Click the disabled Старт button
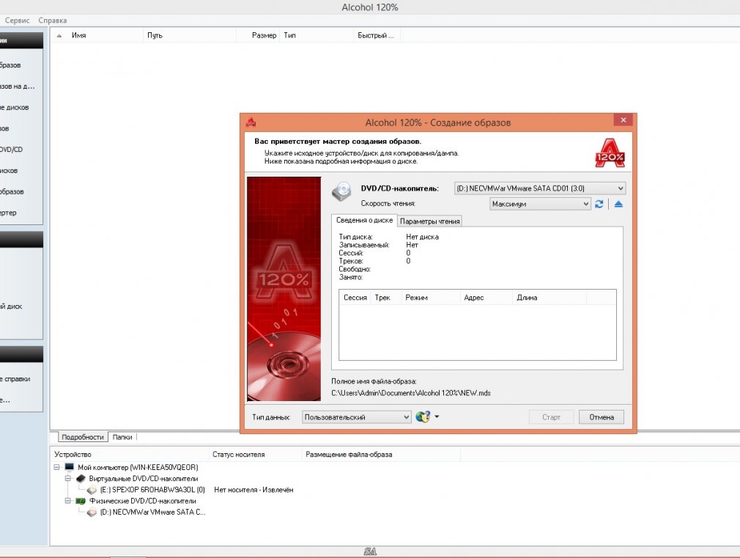The height and width of the screenshot is (558, 740). coord(551,417)
